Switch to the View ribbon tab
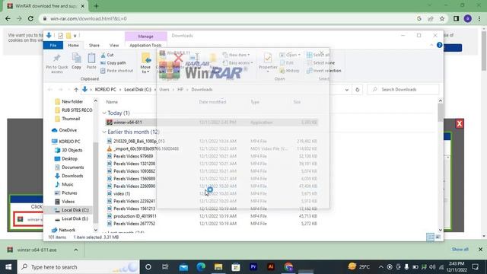487x274 pixels. click(114, 46)
